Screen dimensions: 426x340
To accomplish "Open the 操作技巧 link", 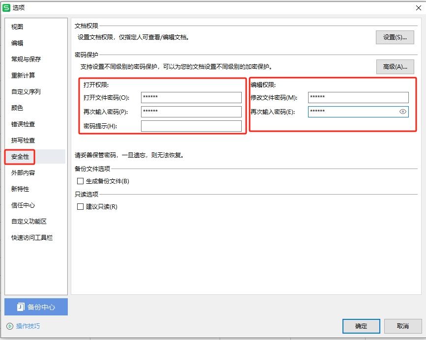I will (x=28, y=326).
